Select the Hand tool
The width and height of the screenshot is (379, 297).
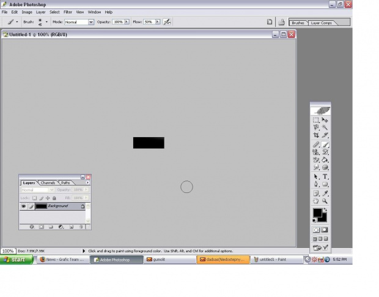point(316,201)
